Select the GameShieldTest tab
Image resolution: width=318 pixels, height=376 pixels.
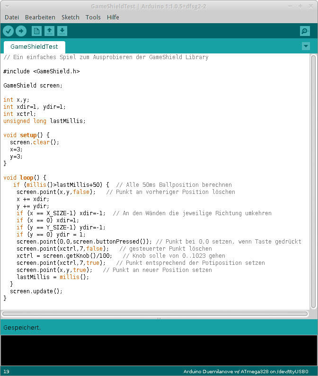(34, 47)
